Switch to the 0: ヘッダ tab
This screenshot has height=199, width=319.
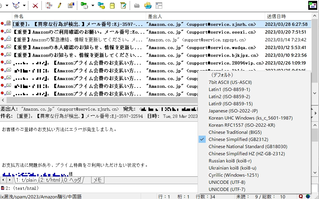point(73,180)
